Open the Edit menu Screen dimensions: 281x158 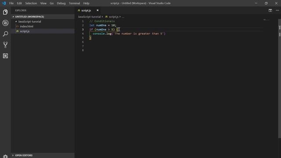tap(19, 3)
